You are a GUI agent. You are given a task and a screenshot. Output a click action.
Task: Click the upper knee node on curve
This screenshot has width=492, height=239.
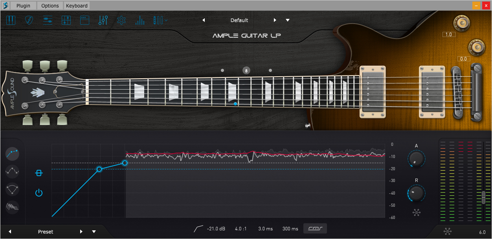pos(125,163)
